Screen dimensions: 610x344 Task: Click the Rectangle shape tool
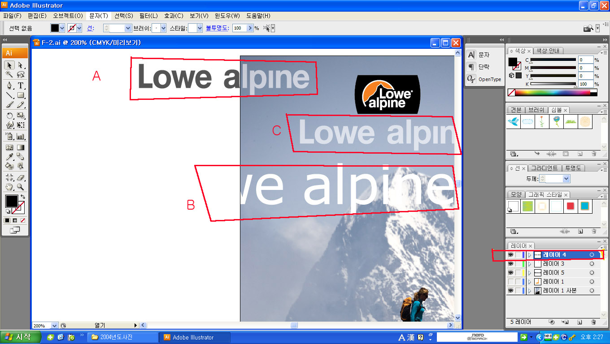point(21,95)
